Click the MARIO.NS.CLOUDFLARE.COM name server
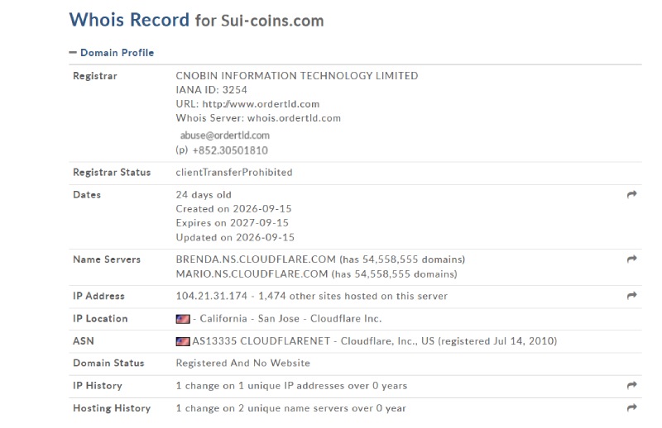This screenshot has width=662, height=428. pos(252,274)
